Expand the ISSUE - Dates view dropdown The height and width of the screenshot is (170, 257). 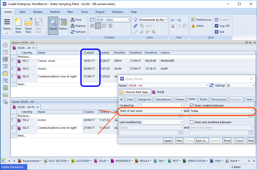[128, 20]
